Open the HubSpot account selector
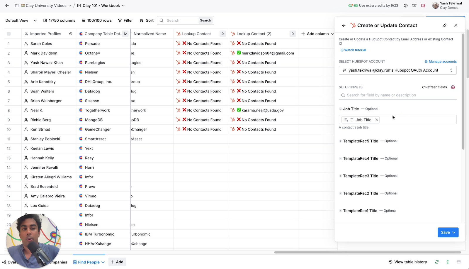The height and width of the screenshot is (269, 469). pos(397,70)
